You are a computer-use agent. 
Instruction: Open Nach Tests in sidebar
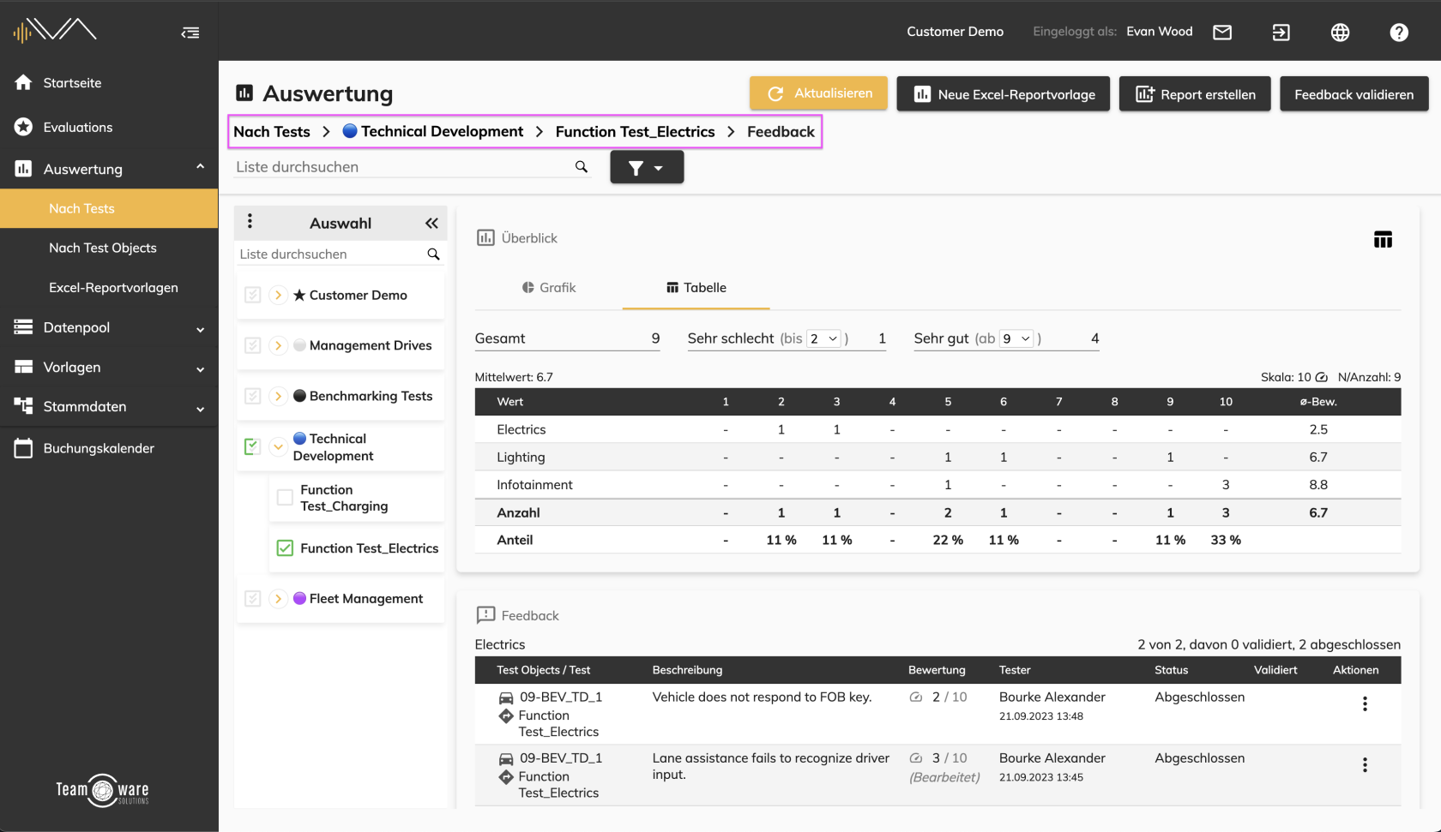point(109,208)
